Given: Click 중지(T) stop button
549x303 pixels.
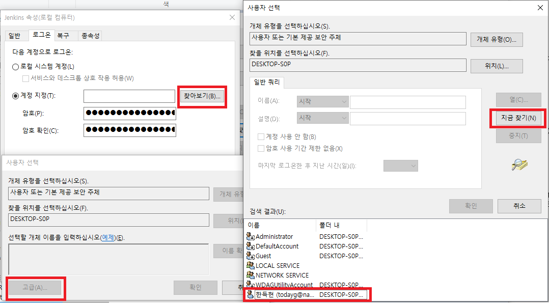Looking at the screenshot, I should [x=518, y=136].
